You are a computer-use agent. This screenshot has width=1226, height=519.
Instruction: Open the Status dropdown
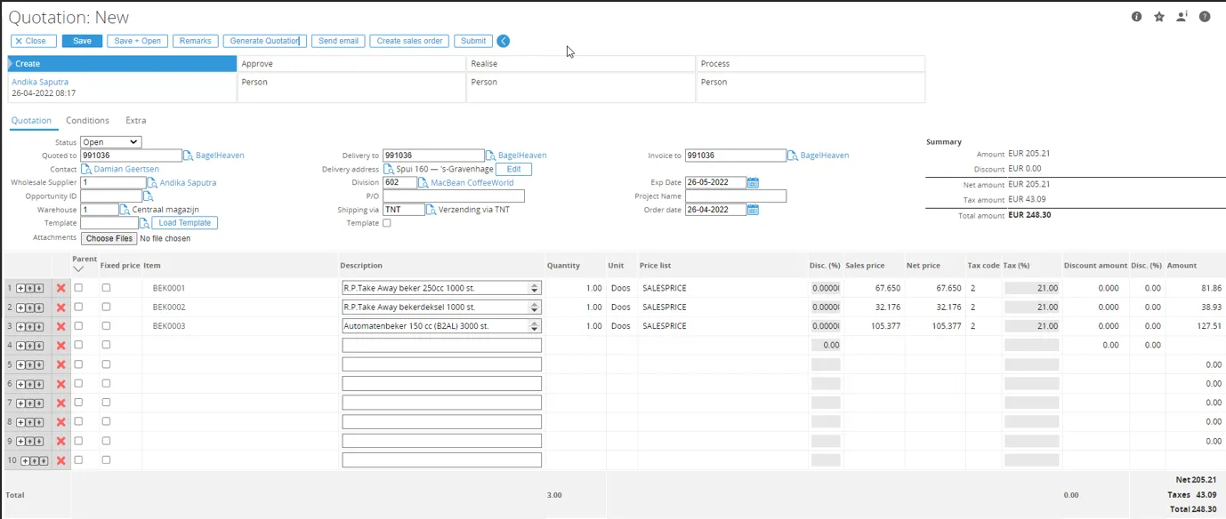[110, 142]
